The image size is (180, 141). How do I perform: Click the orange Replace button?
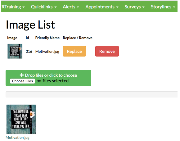pos(74,51)
